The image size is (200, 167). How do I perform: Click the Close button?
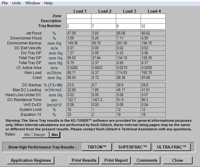[x=177, y=160]
